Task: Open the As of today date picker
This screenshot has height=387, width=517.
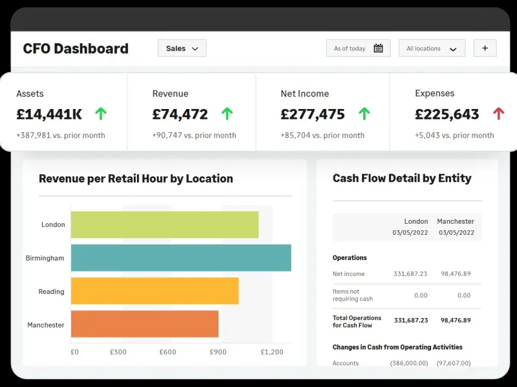Action: tap(358, 48)
